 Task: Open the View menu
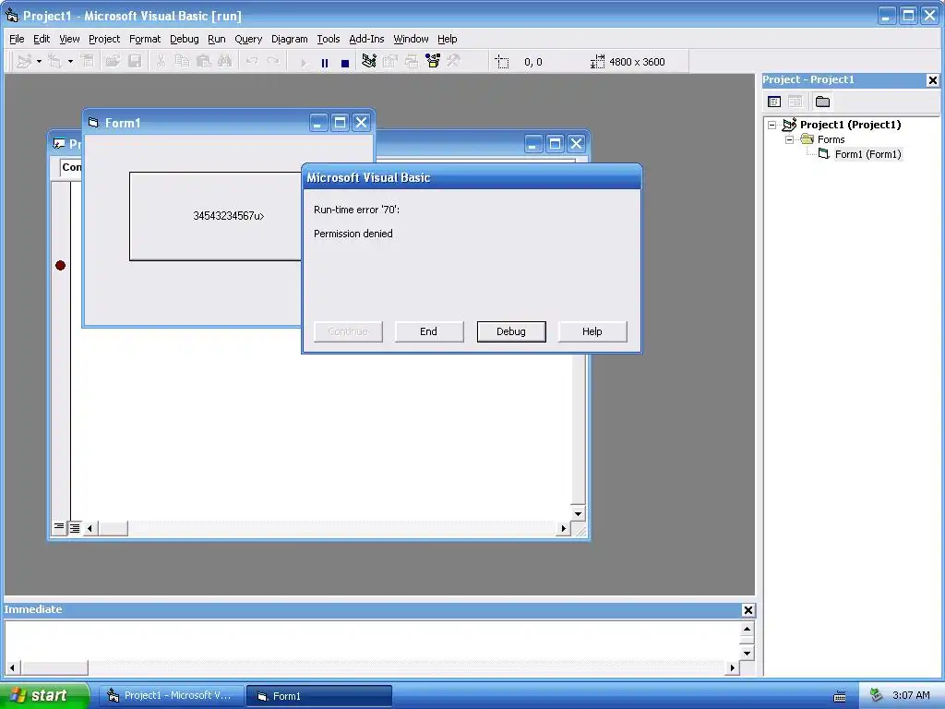tap(69, 39)
